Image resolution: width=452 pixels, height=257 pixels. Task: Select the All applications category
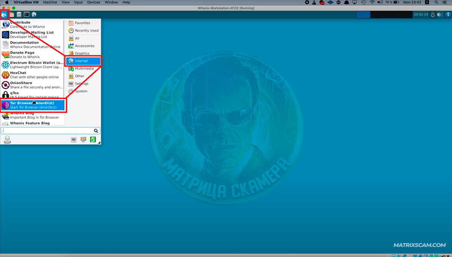83,38
